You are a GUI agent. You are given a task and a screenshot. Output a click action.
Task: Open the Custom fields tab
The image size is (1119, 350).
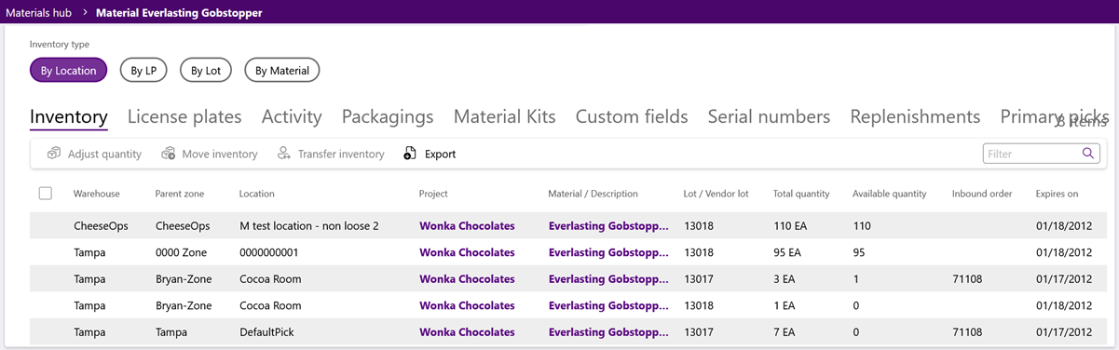pyautogui.click(x=632, y=116)
